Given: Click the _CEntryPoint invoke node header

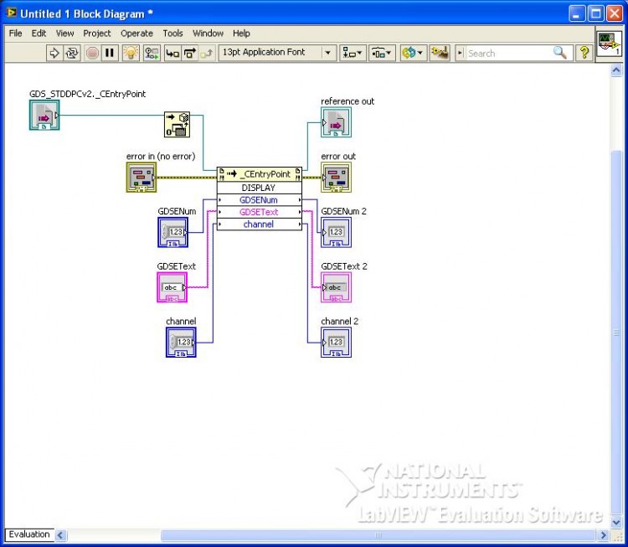Looking at the screenshot, I should (259, 174).
